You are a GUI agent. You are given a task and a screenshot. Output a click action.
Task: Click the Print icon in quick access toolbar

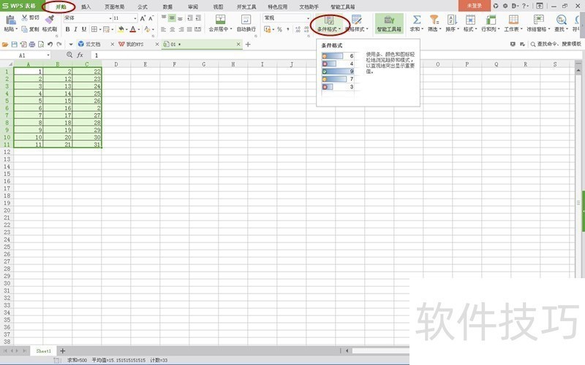pos(32,45)
